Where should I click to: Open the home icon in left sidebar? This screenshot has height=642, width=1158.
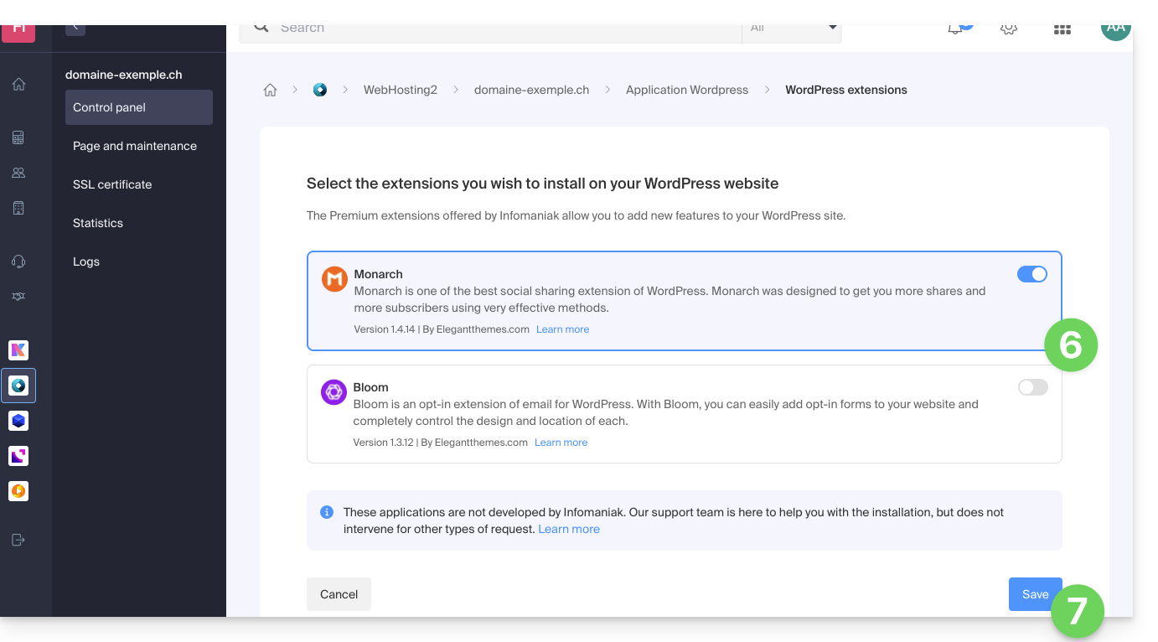[18, 85]
